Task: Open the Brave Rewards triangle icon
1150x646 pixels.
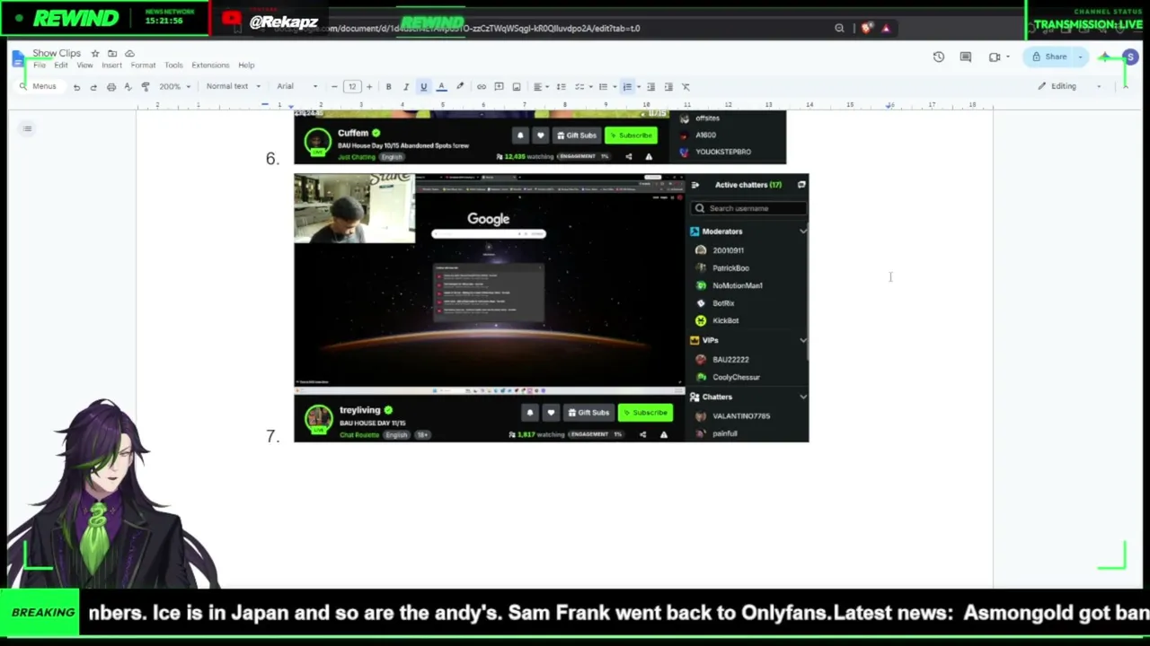Action: tap(886, 28)
